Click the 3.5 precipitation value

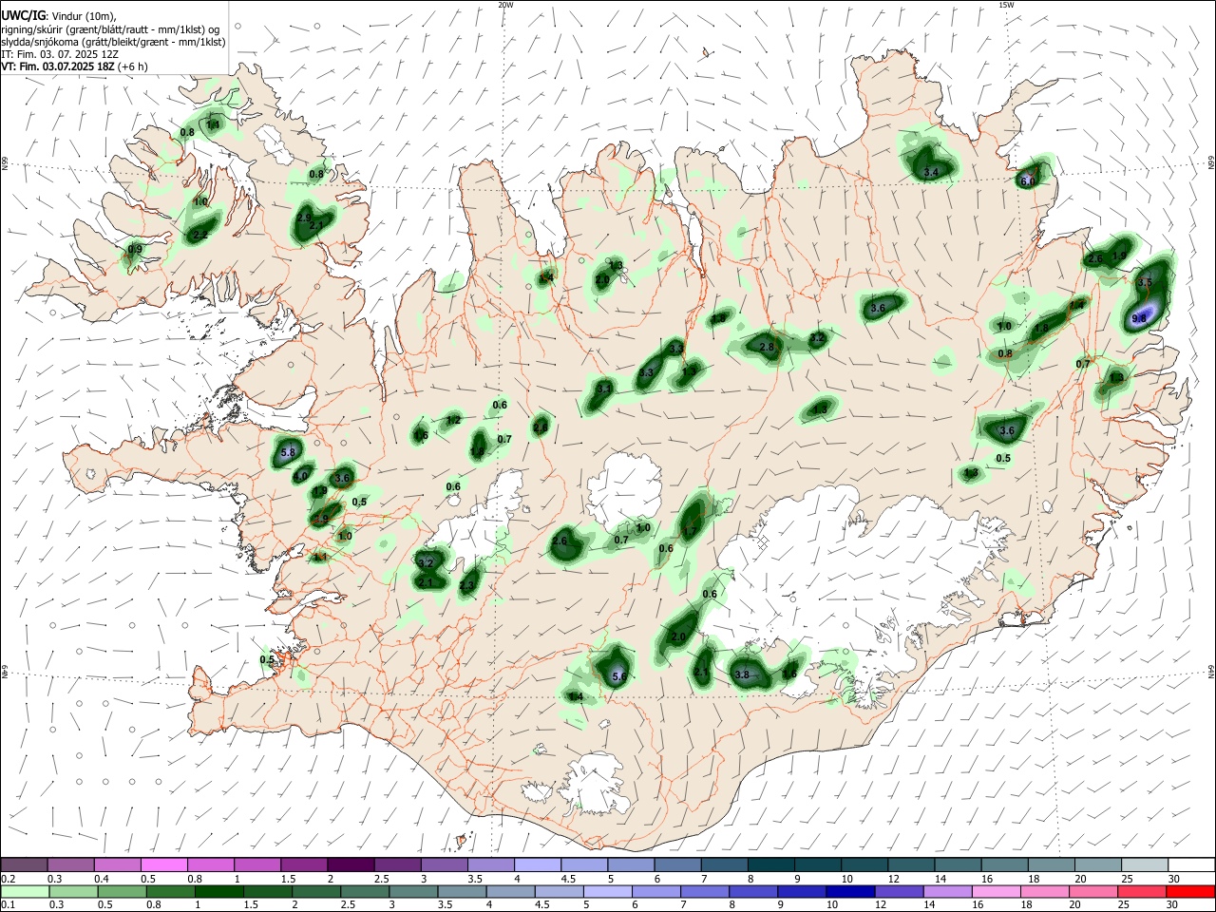[1145, 282]
